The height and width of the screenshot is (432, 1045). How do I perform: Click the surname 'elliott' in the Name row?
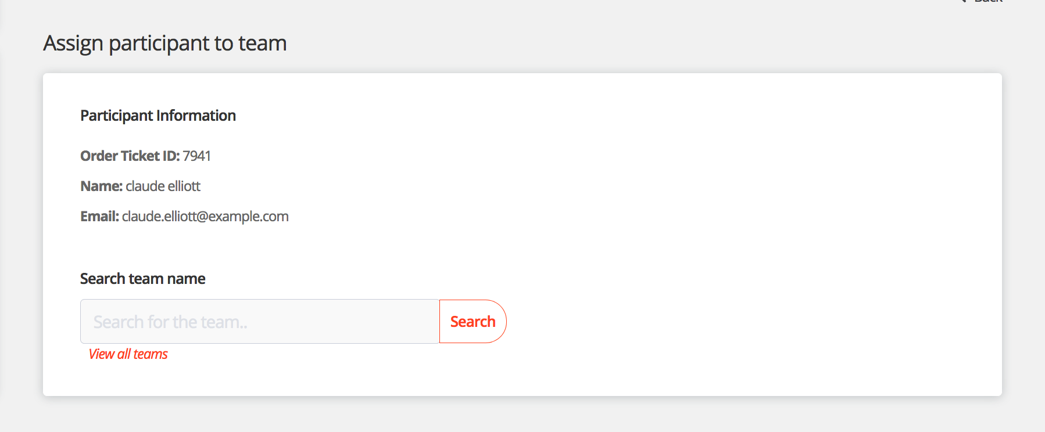coord(184,186)
